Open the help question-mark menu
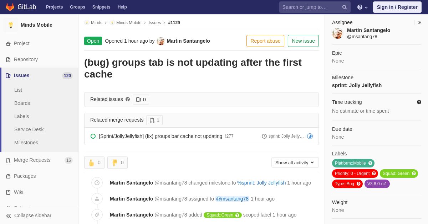Screen dimensions: 428x224 coord(362,7)
